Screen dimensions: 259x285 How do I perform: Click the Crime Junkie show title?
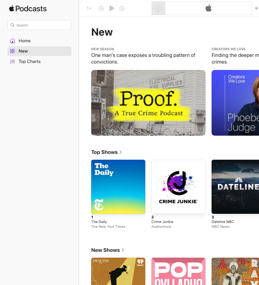click(x=162, y=222)
